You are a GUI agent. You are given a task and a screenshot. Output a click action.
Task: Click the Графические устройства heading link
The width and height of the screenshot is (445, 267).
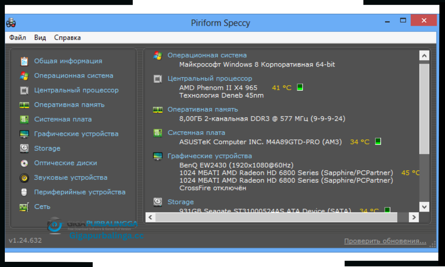pos(210,156)
